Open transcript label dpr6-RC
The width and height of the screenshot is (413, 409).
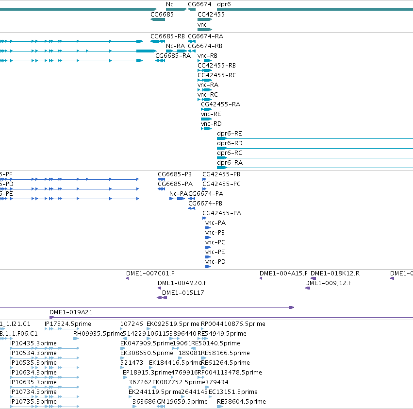(x=230, y=153)
